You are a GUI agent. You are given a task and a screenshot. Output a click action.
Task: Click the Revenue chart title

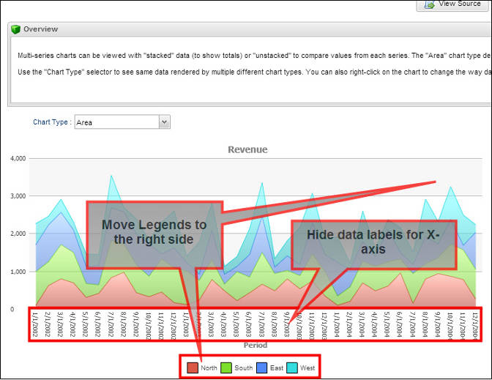[x=247, y=149]
